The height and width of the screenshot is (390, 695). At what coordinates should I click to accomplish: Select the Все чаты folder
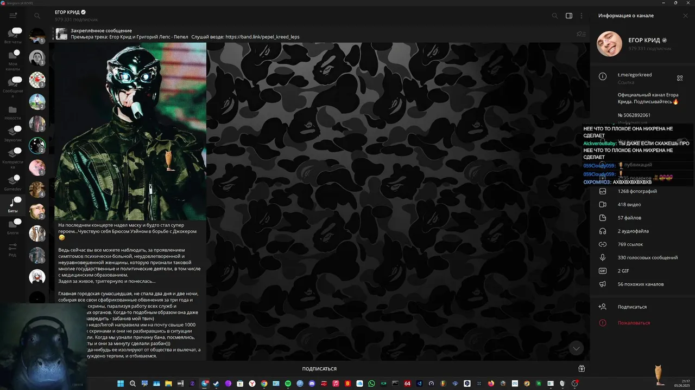(x=13, y=35)
